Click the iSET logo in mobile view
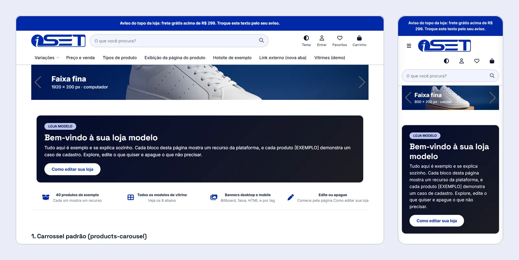519x260 pixels. point(444,46)
